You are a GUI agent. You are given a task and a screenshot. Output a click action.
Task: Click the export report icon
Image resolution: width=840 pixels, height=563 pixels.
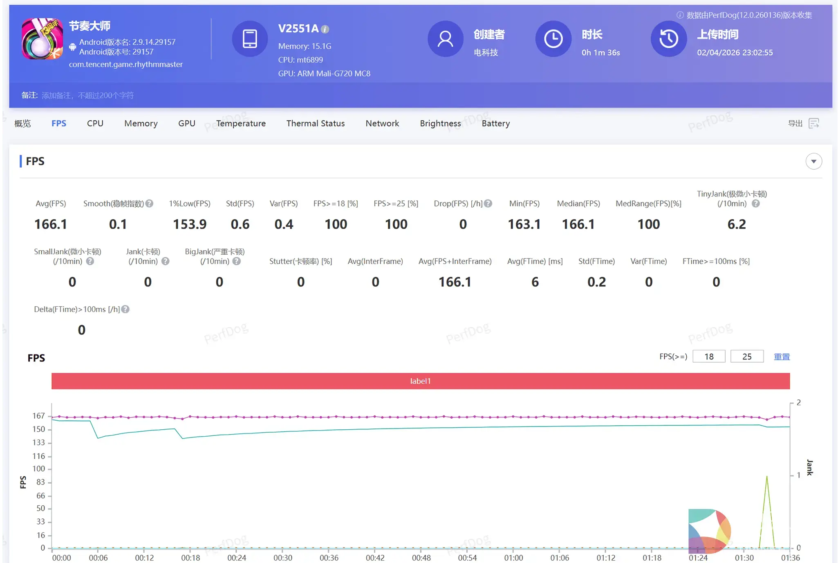[813, 123]
